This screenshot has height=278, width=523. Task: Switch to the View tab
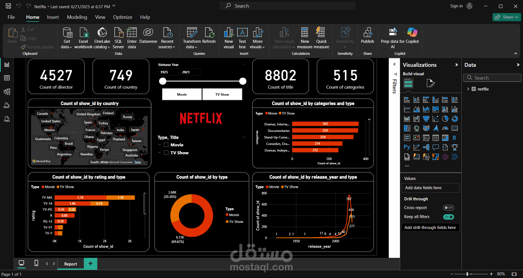point(100,17)
